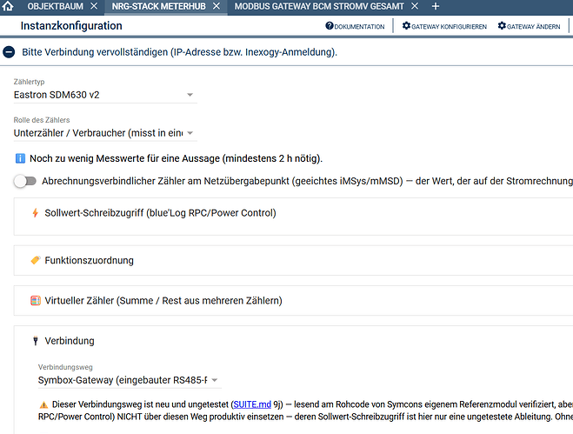573x434 pixels.
Task: Click the GATEWAY ÄNDERN button
Action: (529, 26)
